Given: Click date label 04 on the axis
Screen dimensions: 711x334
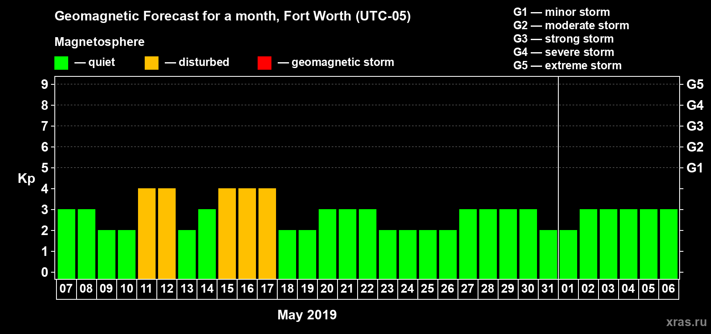Looking at the screenshot, I should pyautogui.click(x=628, y=289).
